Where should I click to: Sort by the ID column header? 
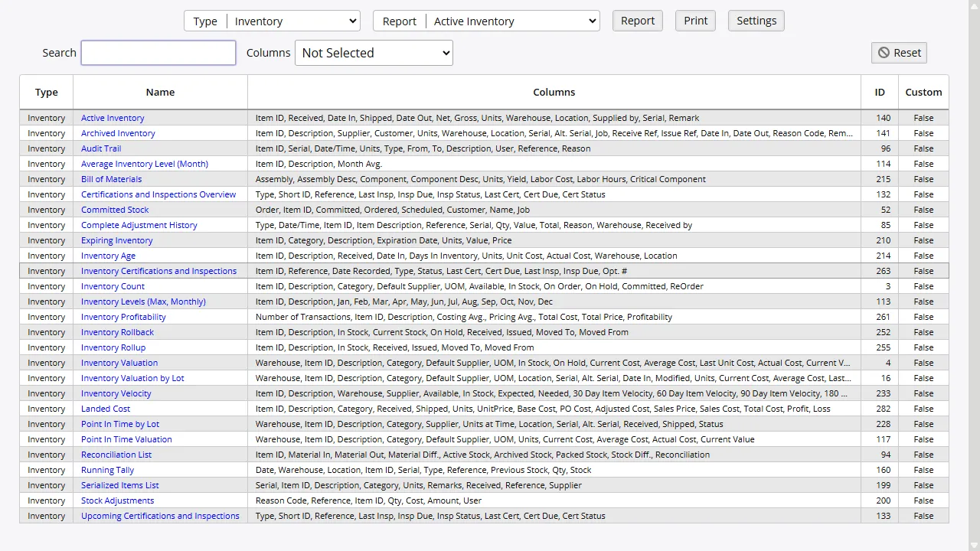879,92
